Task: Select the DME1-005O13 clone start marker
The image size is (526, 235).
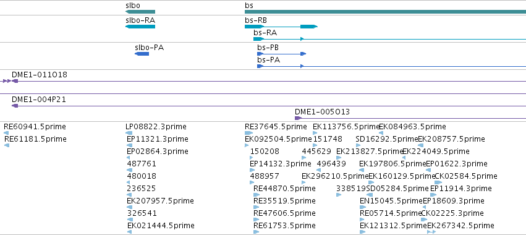Action: pos(298,118)
